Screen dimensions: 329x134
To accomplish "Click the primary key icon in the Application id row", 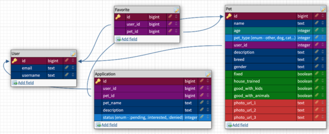I will tap(98, 81).
